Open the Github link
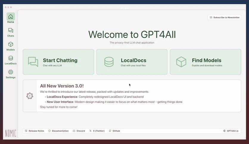The height and width of the screenshot is (144, 249). click(114, 131)
